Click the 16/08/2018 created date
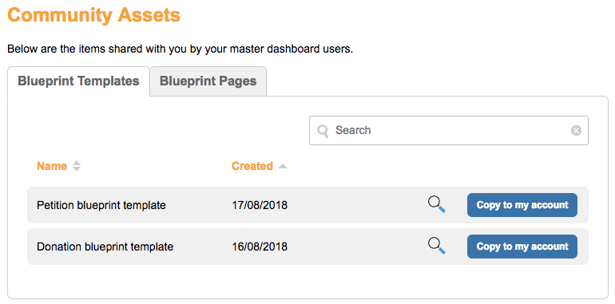 (x=260, y=247)
